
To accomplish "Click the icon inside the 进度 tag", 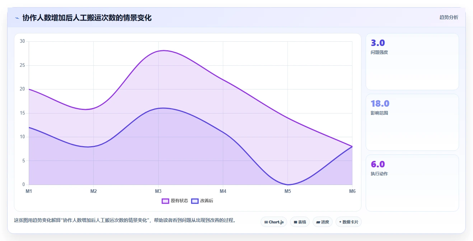I will (318, 222).
